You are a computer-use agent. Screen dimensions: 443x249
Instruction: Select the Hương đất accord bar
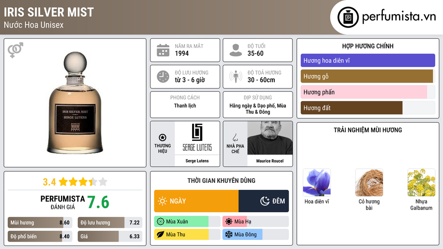(x=368, y=108)
